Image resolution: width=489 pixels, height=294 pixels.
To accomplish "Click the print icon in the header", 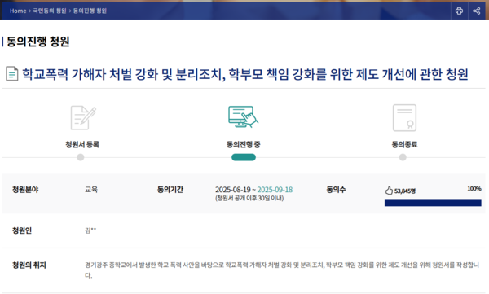I will tap(459, 11).
